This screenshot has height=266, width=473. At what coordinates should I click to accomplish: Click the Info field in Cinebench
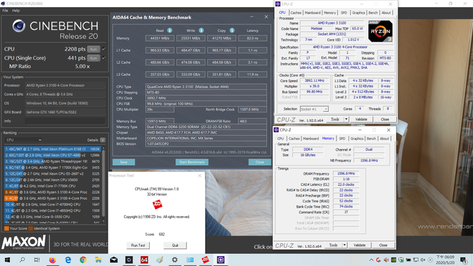click(x=65, y=121)
